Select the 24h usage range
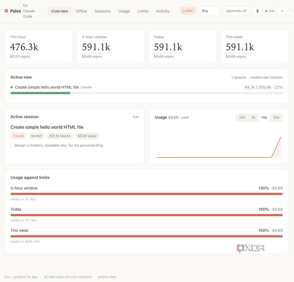 coord(242,118)
